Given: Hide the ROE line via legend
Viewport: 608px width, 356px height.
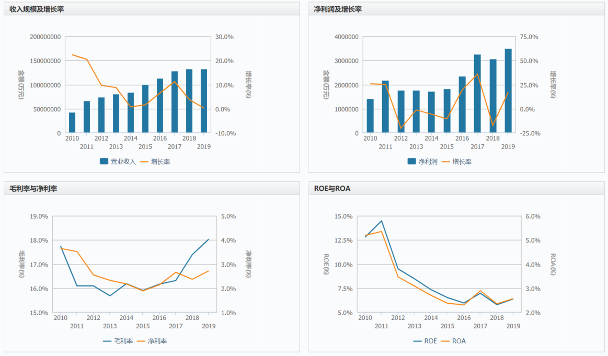Looking at the screenshot, I should click(x=425, y=341).
